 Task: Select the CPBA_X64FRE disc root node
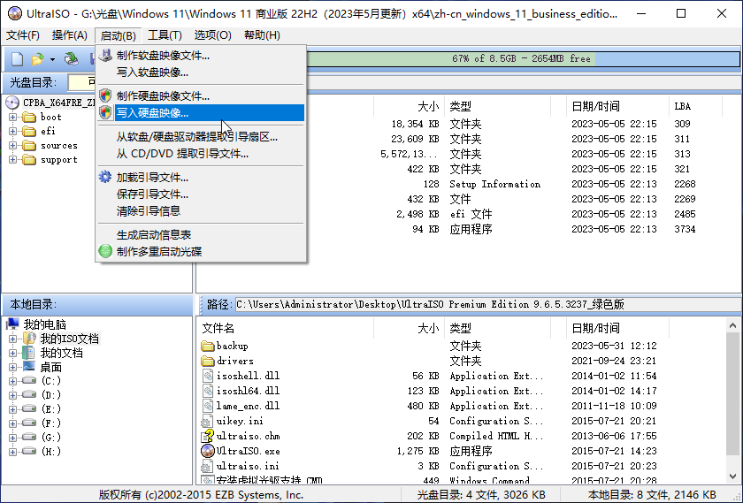coord(50,103)
